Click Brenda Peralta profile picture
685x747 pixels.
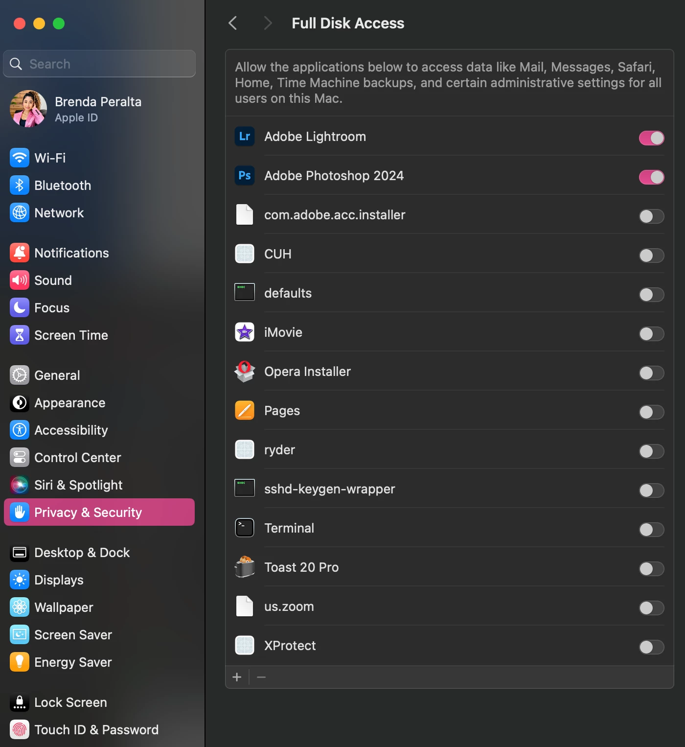pyautogui.click(x=28, y=109)
